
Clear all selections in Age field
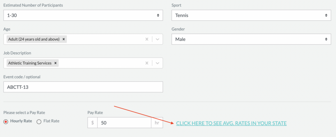click(147, 39)
